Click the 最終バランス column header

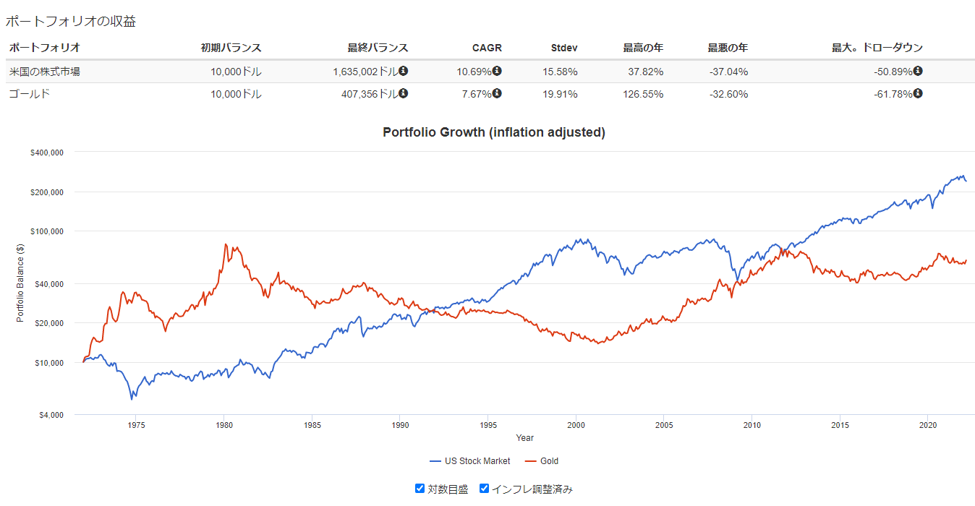tap(378, 48)
